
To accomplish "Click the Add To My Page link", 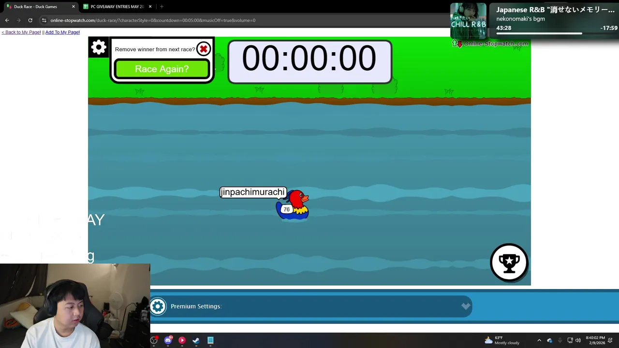I will [x=62, y=32].
